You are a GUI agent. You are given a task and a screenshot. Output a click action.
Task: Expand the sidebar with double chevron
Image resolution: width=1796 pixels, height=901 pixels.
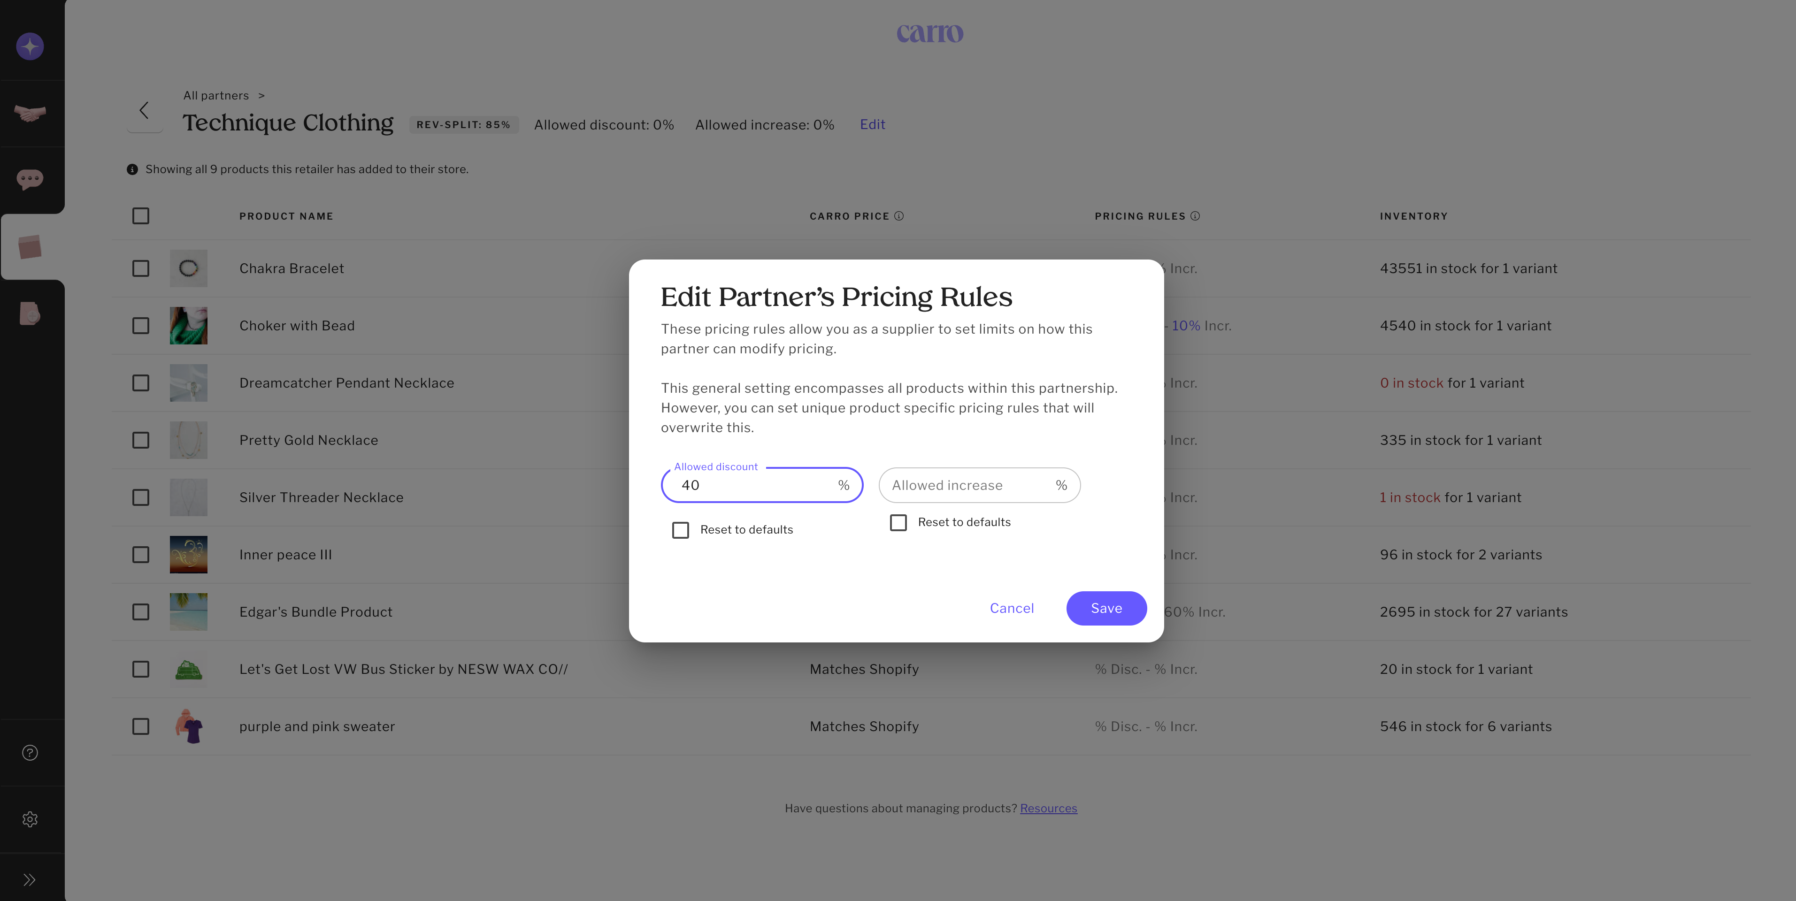(x=30, y=879)
